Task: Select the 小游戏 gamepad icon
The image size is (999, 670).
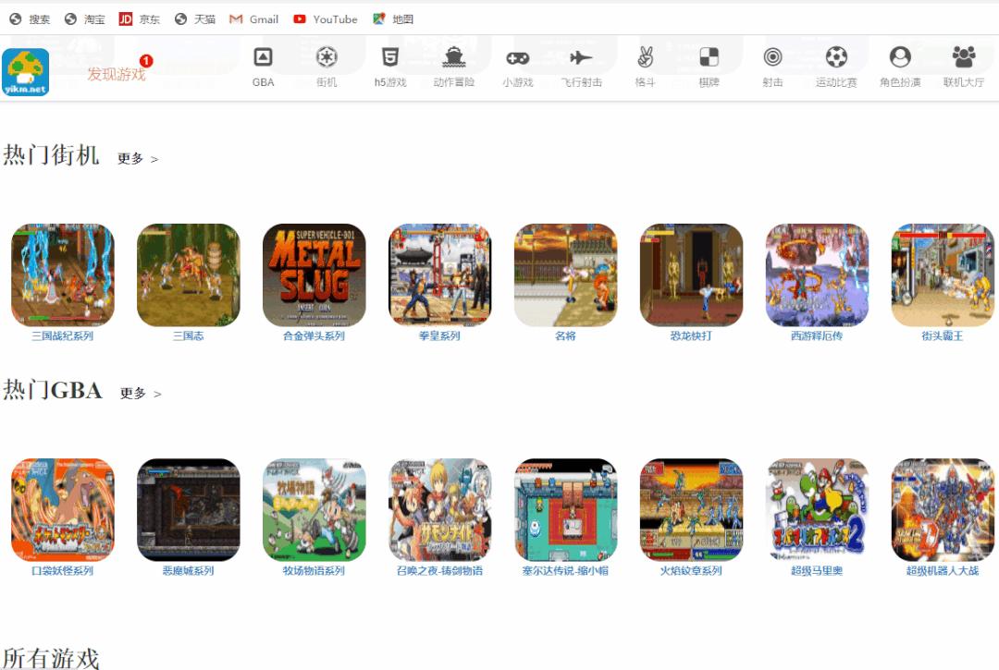Action: click(517, 58)
